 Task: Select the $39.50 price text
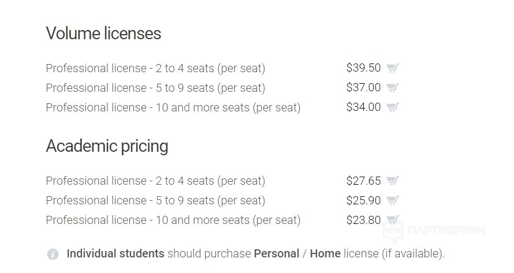[363, 68]
